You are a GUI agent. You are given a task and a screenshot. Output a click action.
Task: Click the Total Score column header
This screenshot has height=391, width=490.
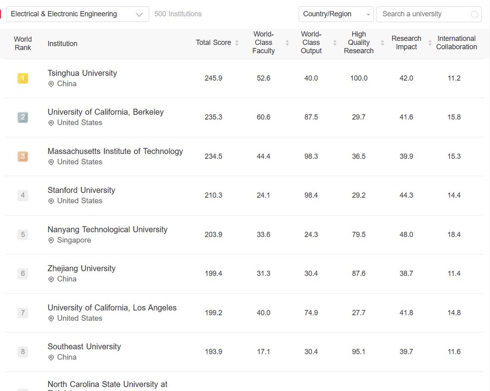(x=213, y=42)
